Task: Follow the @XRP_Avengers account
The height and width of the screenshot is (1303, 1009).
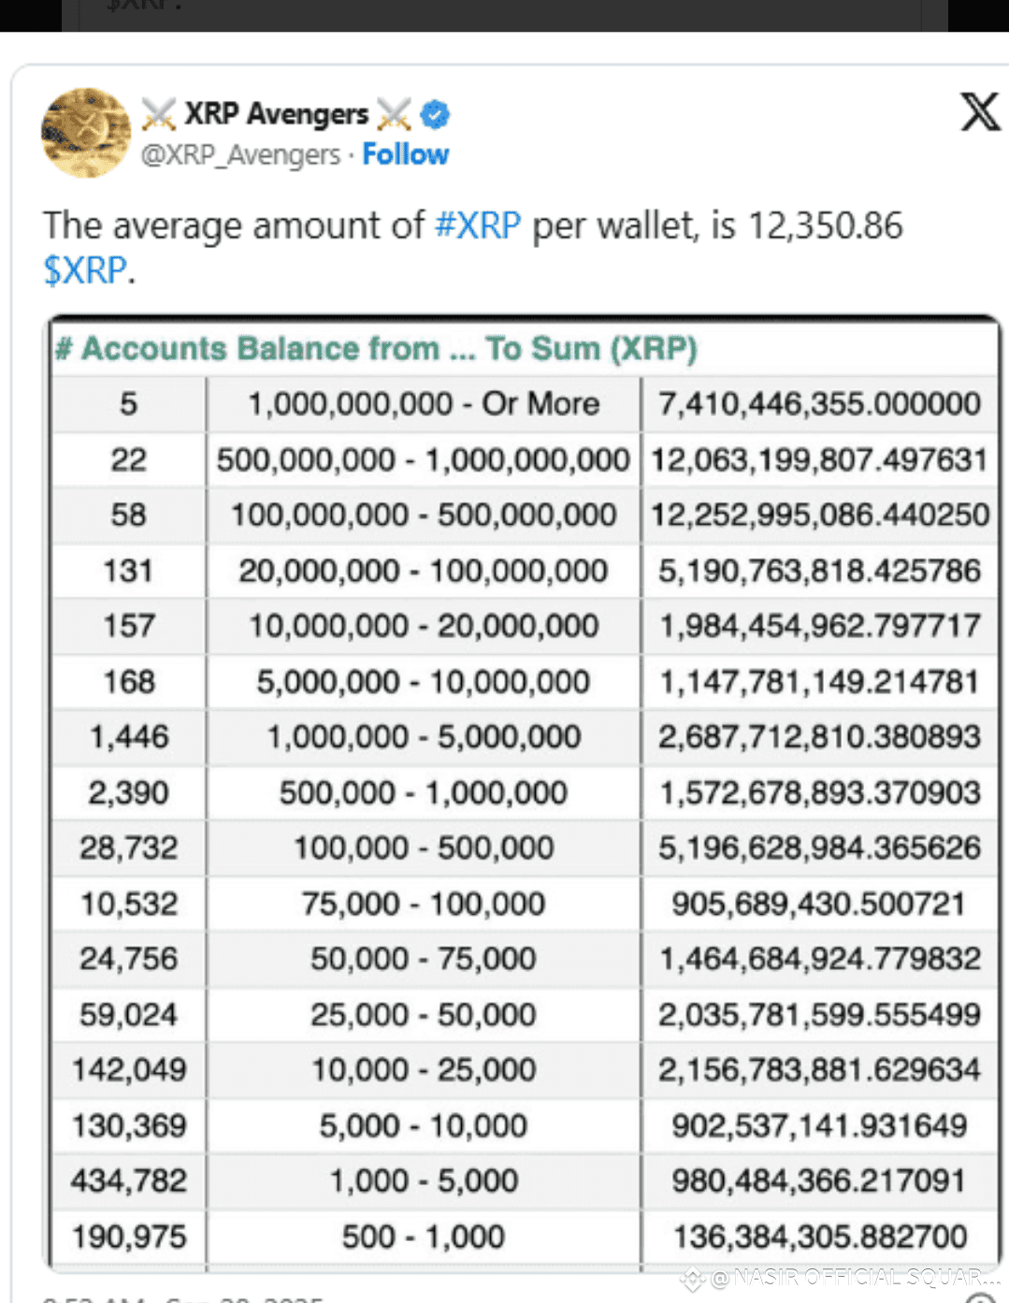Action: point(405,154)
